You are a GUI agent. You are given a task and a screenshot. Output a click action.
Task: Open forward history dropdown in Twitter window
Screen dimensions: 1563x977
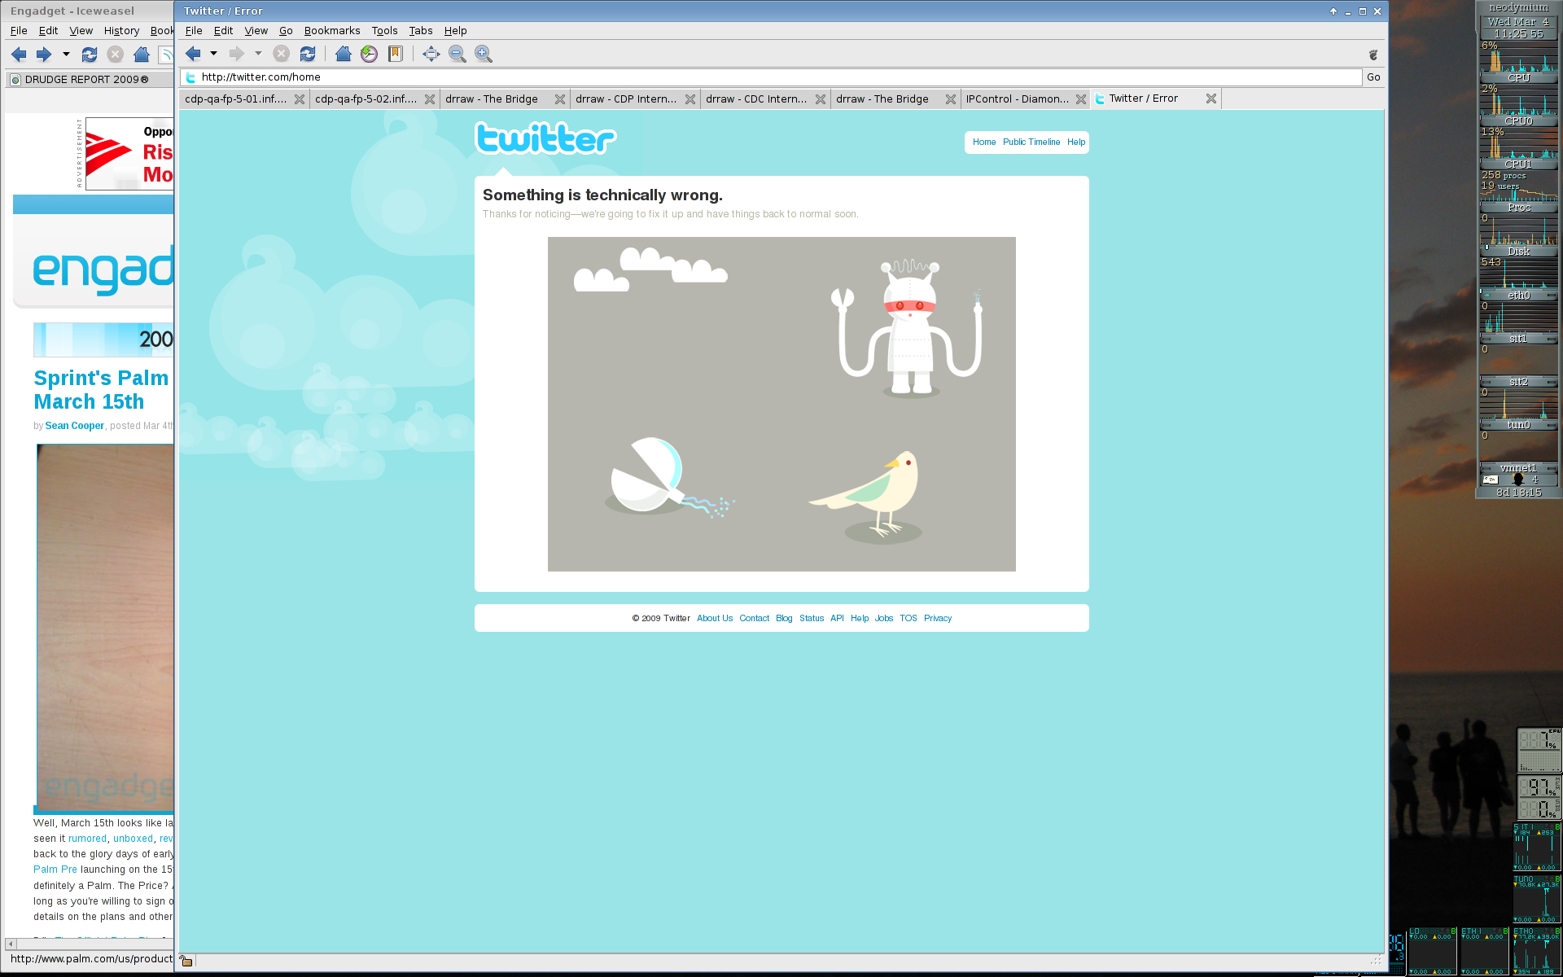pos(258,54)
